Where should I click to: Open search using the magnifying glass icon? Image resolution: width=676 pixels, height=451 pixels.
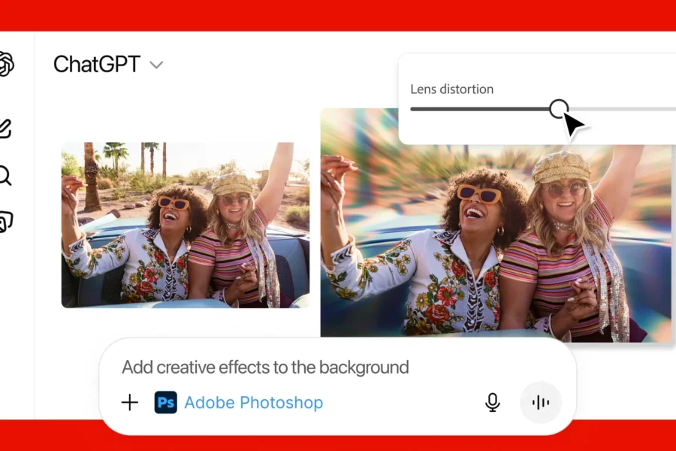5,175
